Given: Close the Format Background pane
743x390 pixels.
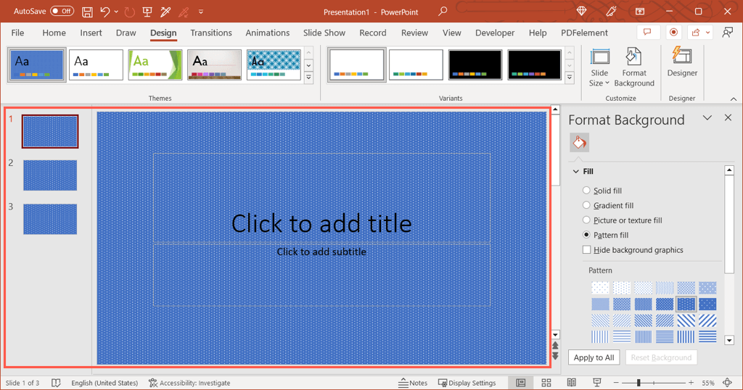Looking at the screenshot, I should (x=728, y=118).
